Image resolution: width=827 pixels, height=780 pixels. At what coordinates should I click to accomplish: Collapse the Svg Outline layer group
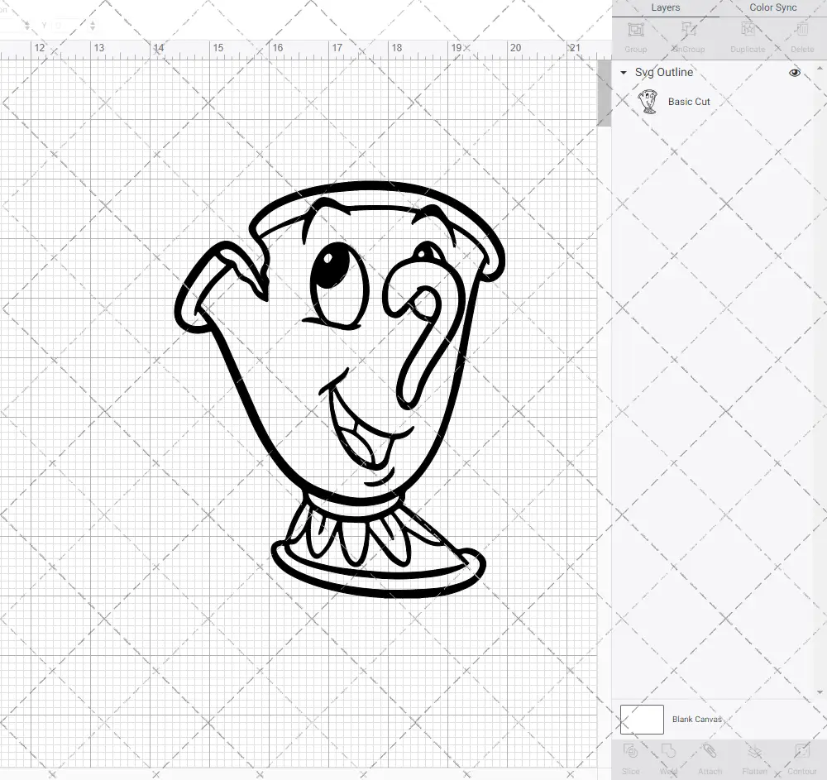(623, 73)
